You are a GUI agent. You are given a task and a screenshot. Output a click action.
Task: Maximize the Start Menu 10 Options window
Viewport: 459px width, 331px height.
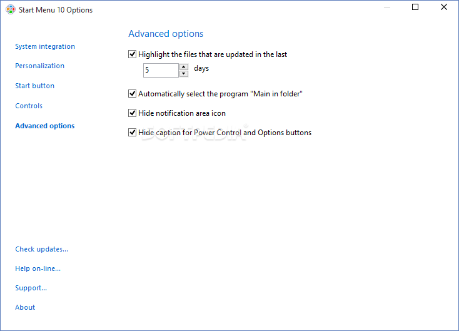[415, 7]
